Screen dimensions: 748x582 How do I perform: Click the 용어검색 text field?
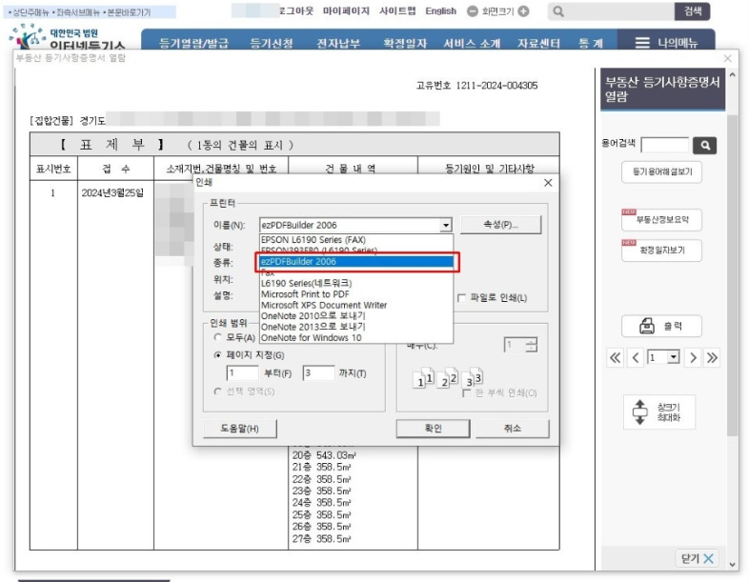click(x=665, y=145)
